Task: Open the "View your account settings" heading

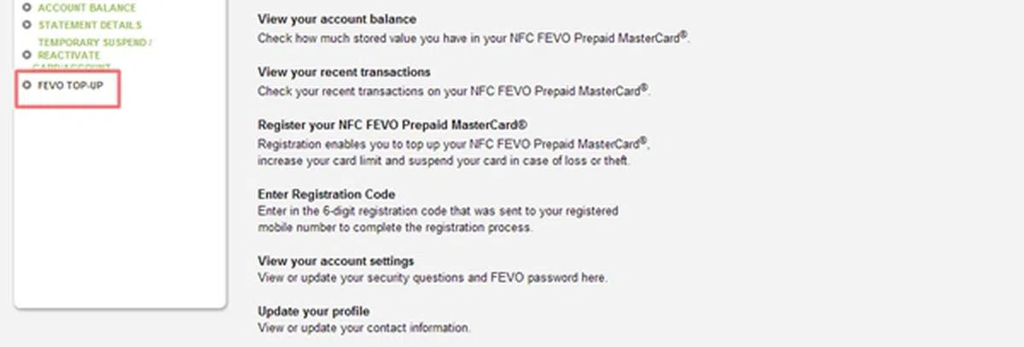Action: pos(335,260)
